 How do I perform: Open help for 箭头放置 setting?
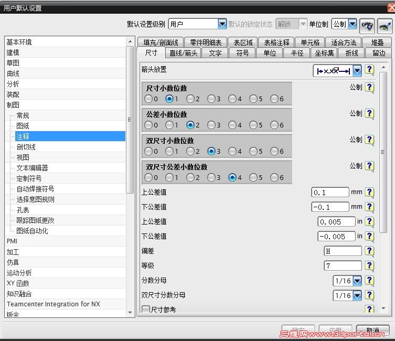pyautogui.click(x=369, y=70)
